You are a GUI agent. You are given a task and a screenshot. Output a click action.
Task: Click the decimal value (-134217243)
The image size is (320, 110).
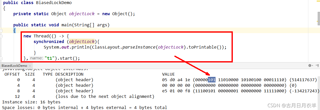point(304,91)
